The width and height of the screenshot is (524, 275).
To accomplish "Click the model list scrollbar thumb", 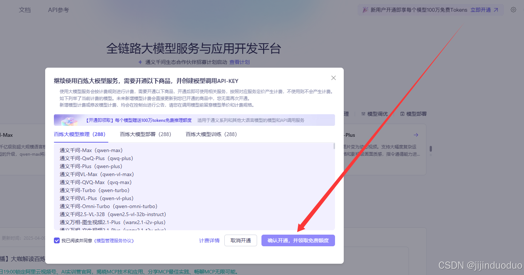I will click(334, 146).
